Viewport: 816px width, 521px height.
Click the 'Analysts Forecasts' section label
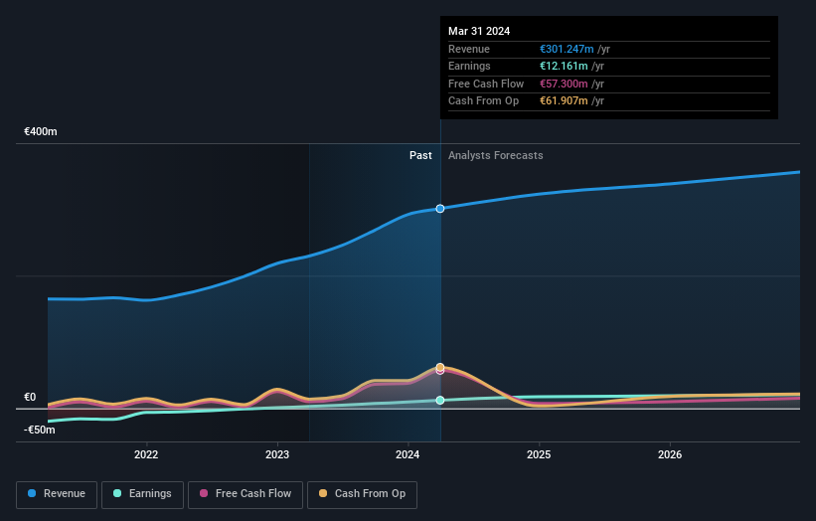point(495,156)
